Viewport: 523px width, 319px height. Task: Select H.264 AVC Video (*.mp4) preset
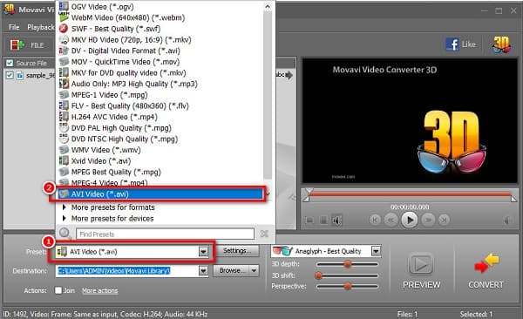click(x=114, y=117)
